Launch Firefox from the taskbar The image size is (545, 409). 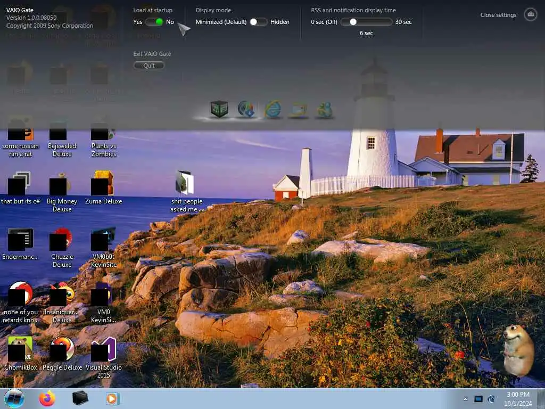click(47, 398)
